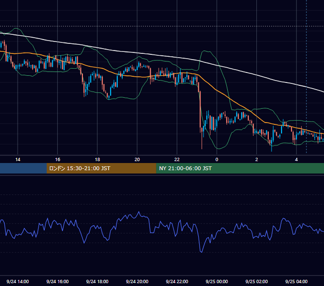Click the 9/25 02:00 time label
The width and height of the screenshot is (324, 286).
(x=256, y=281)
